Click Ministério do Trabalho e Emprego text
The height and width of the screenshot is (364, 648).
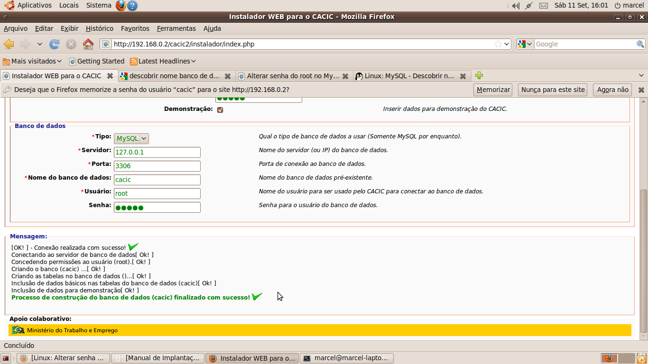(x=72, y=330)
